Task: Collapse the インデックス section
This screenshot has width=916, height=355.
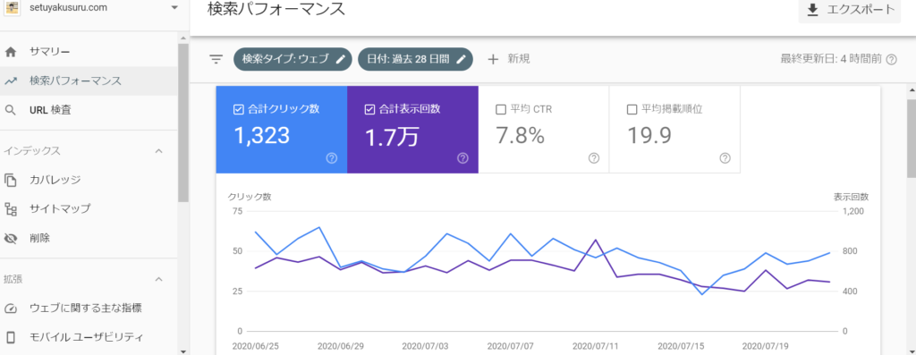Action: click(158, 151)
